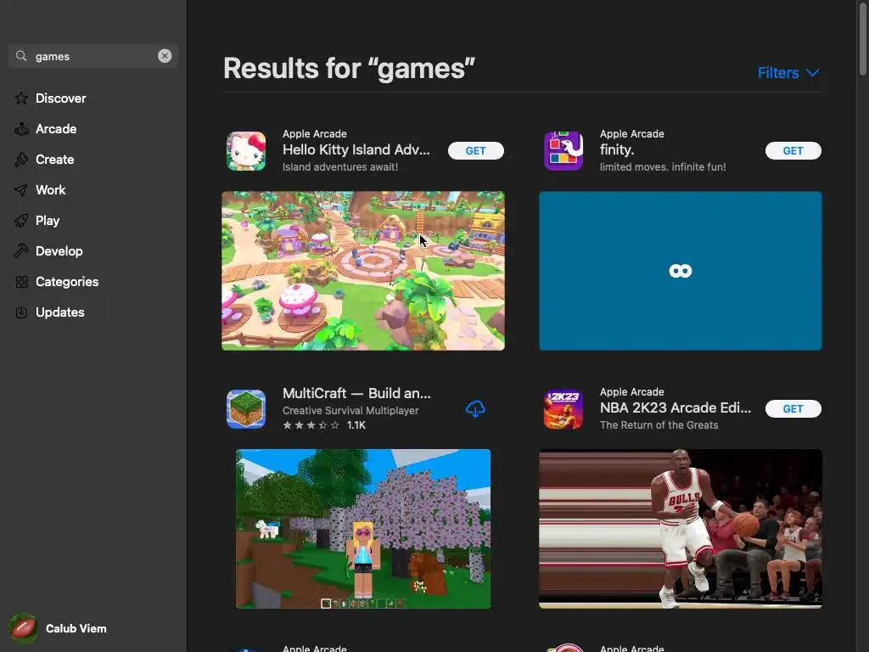The height and width of the screenshot is (652, 869).
Task: Click the Discover star icon
Action: click(21, 98)
